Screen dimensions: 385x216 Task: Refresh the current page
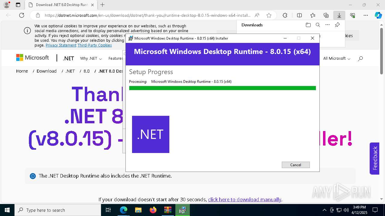22,15
